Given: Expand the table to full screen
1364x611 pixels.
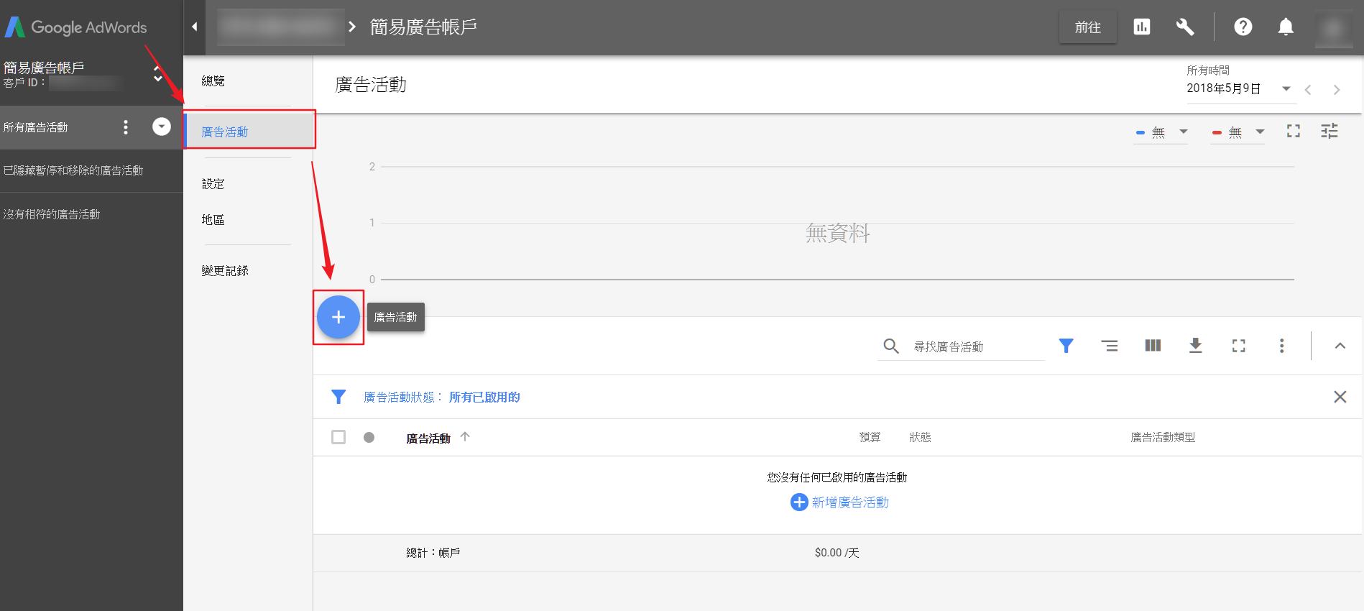Looking at the screenshot, I should [x=1238, y=346].
